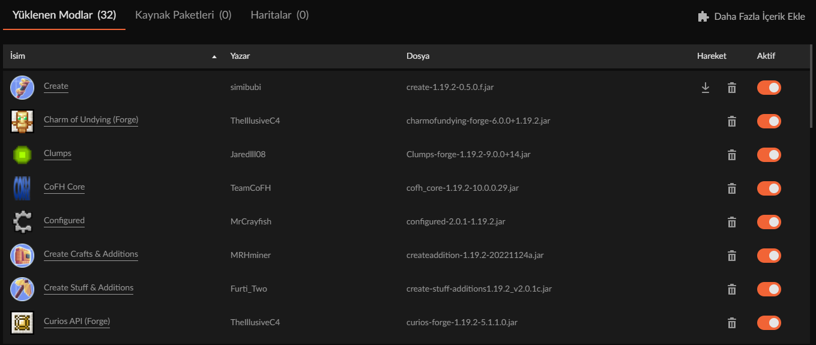Switch to Kaynak Paketleri tab
The image size is (816, 345).
click(183, 15)
